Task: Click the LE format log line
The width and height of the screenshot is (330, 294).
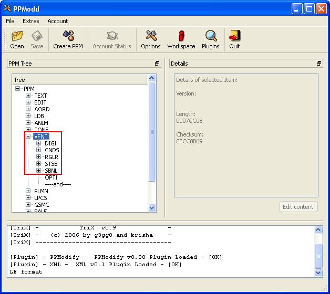Action: (26, 272)
